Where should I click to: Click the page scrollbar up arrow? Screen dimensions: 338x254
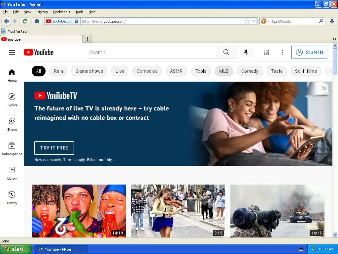click(335, 46)
